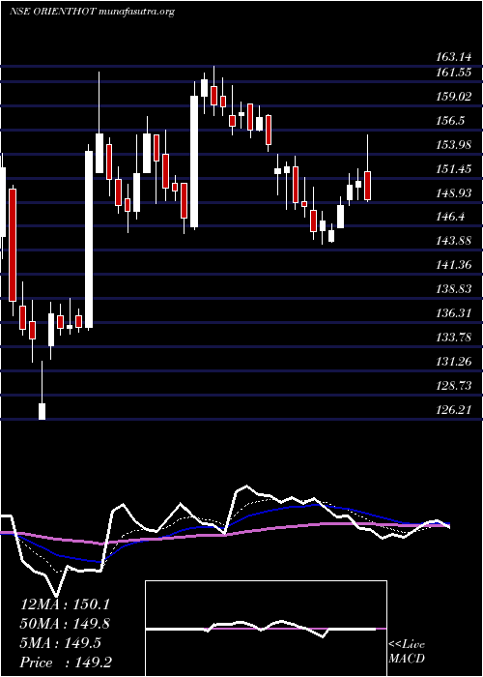483x677 pixels.
Task: Click the 50MA : 149.8 value
Action: [65, 624]
